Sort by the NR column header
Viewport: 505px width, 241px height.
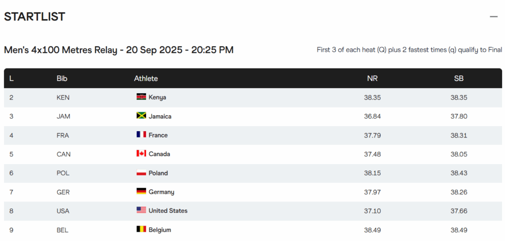[372, 78]
